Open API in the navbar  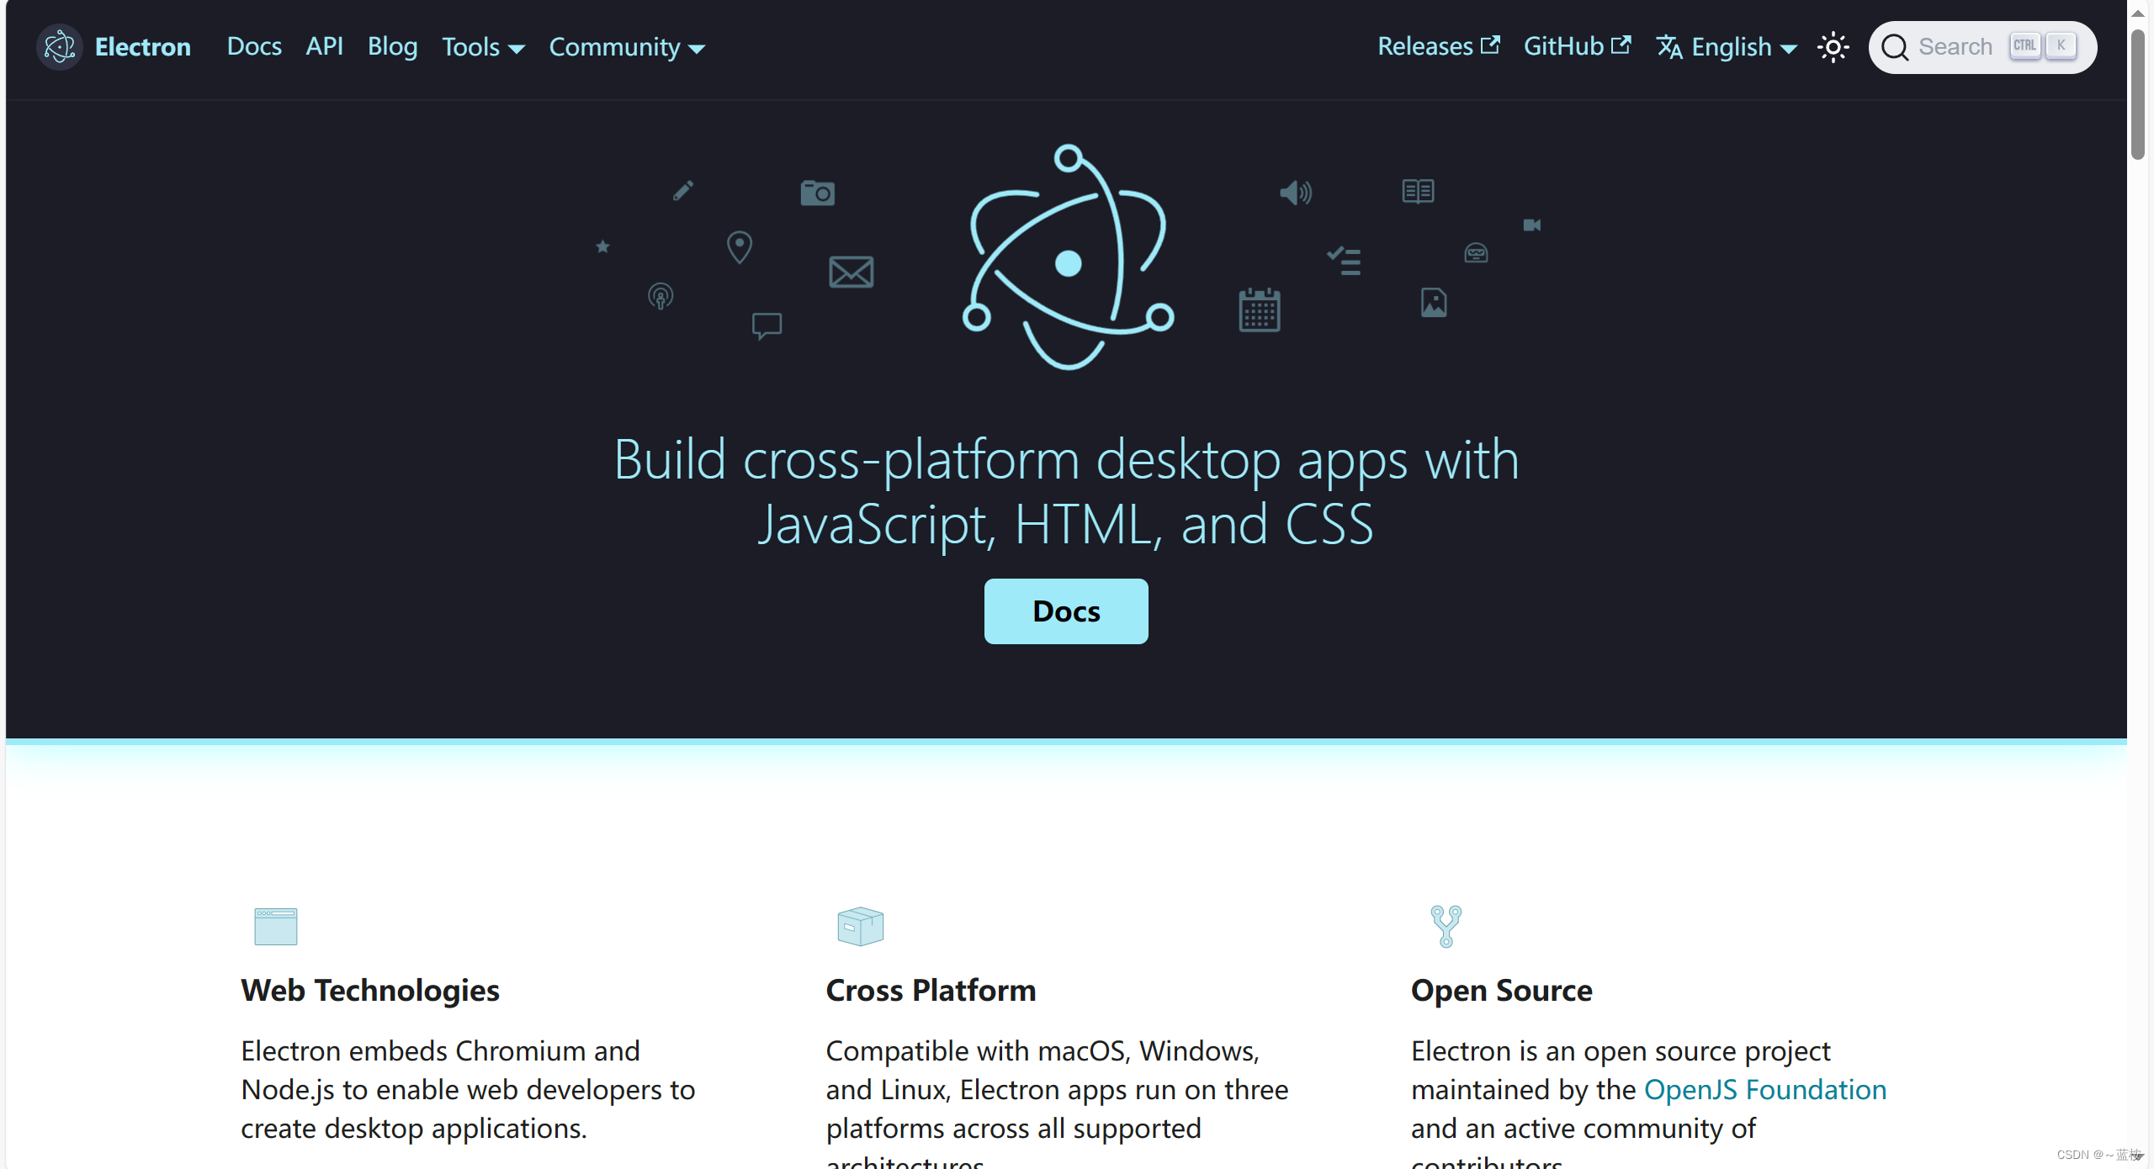point(324,46)
